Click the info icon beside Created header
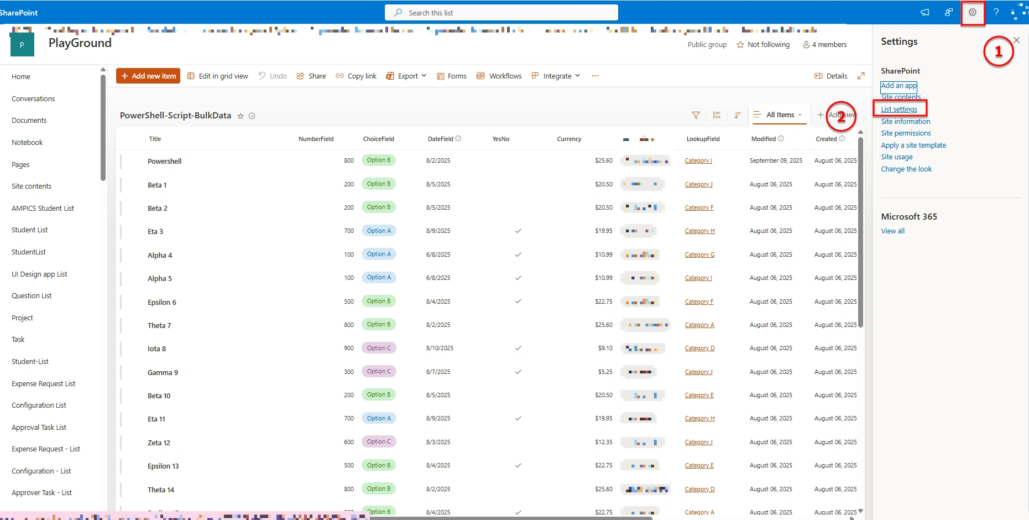The width and height of the screenshot is (1029, 520). coord(842,139)
